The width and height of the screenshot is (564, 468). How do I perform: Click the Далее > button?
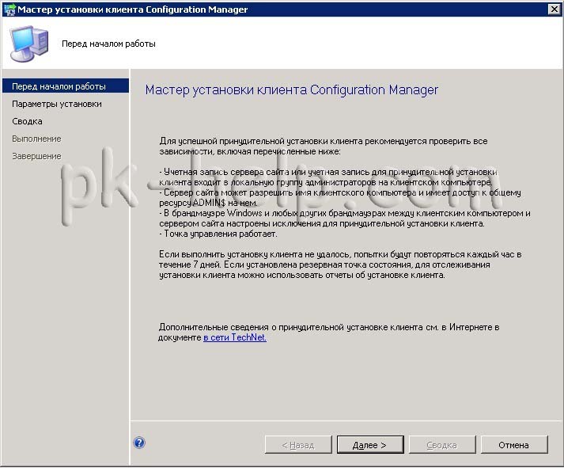pos(370,445)
